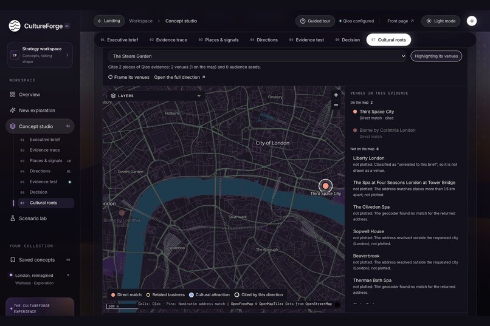Image resolution: width=490 pixels, height=326 pixels.
Task: Start the Guided tour
Action: (315, 21)
